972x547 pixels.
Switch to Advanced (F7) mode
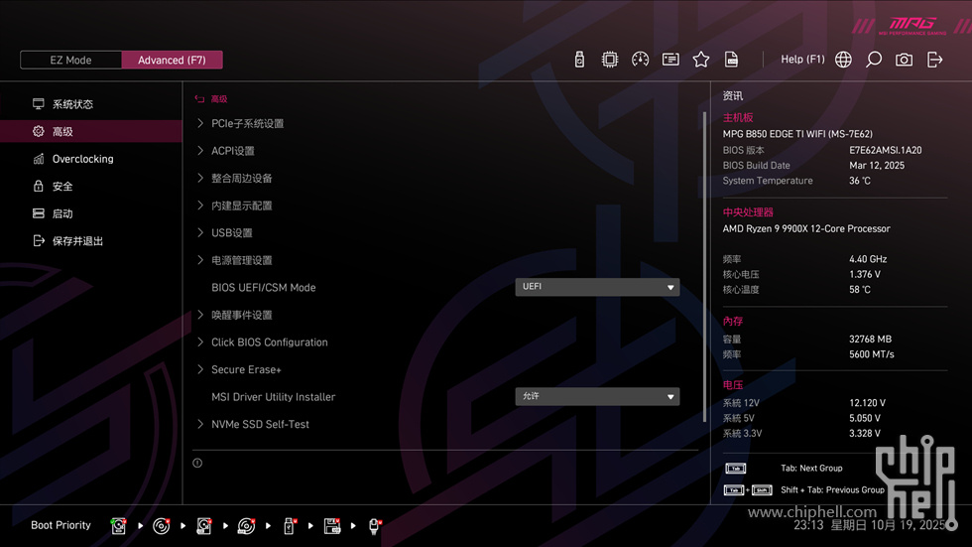[172, 60]
